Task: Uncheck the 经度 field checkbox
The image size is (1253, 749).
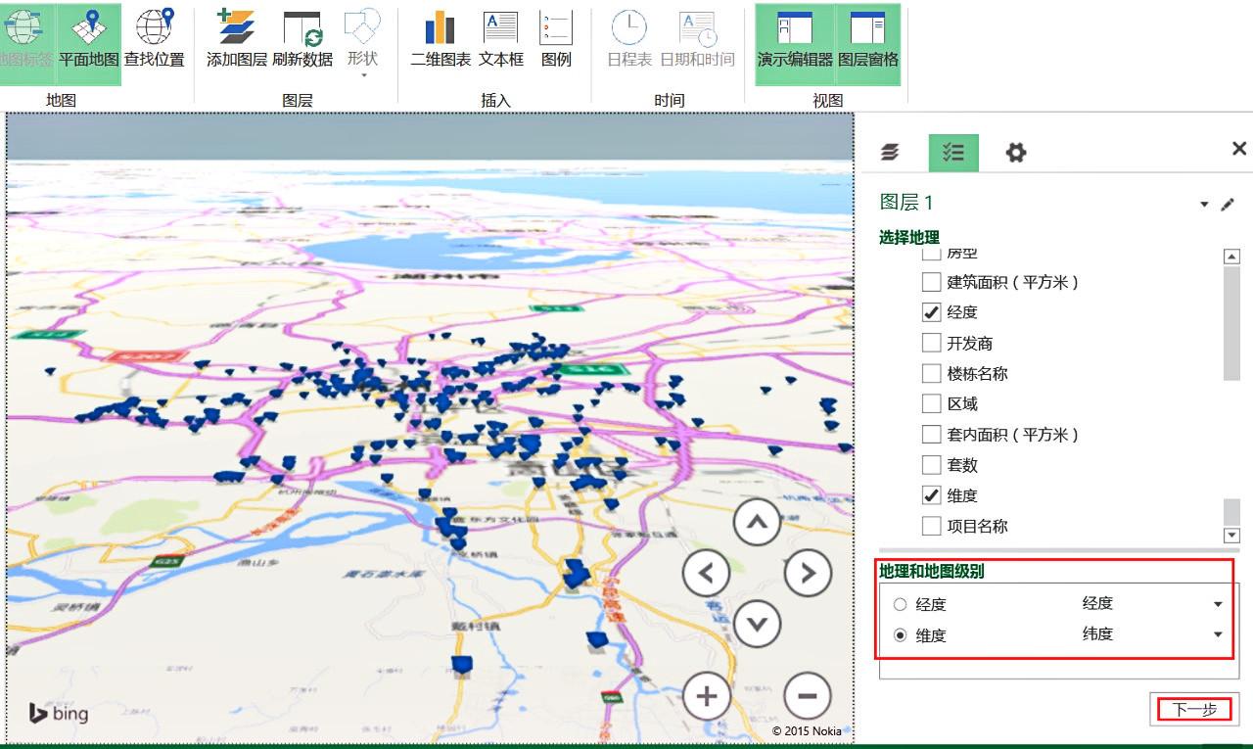Action: tap(931, 311)
